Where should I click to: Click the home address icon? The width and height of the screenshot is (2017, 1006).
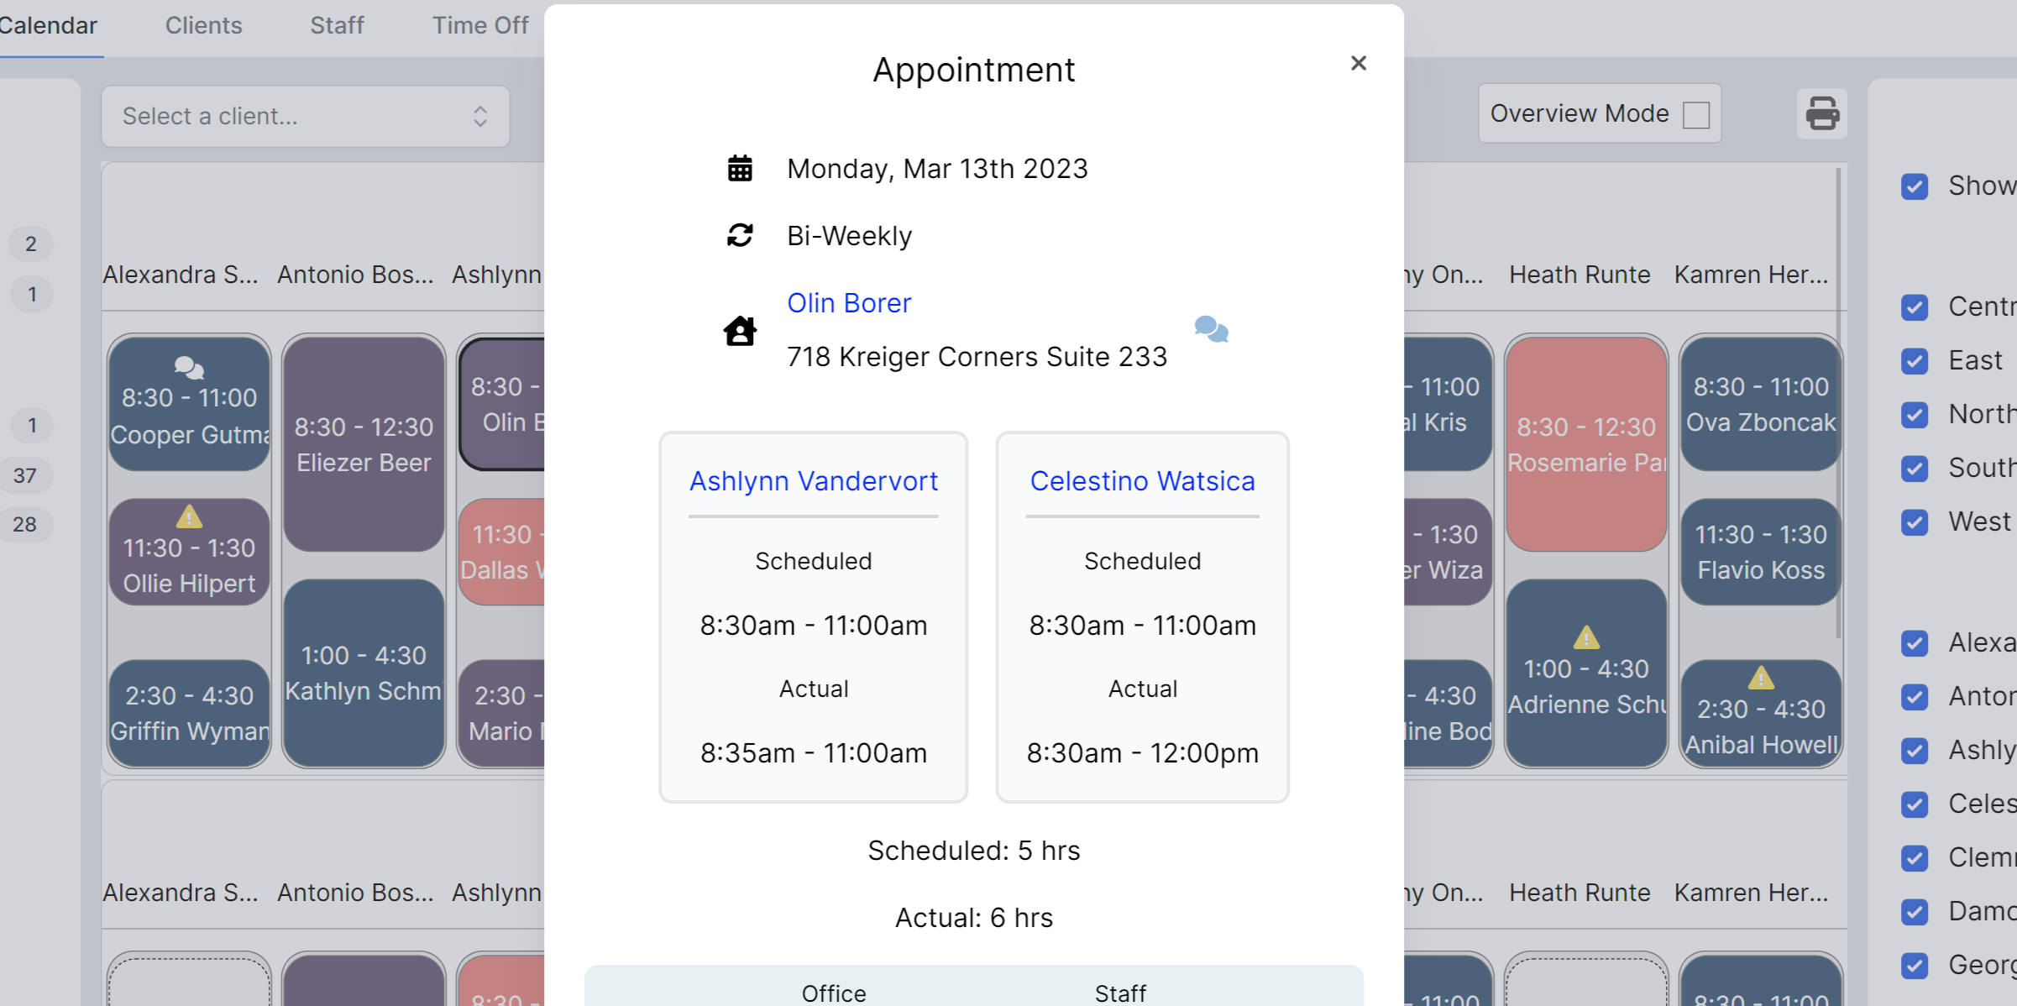pos(740,331)
